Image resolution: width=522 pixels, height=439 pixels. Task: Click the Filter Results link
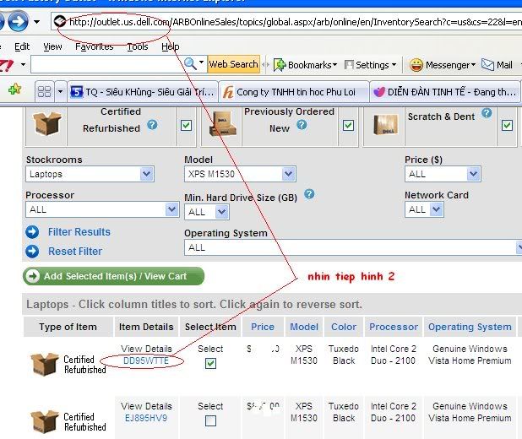[79, 232]
